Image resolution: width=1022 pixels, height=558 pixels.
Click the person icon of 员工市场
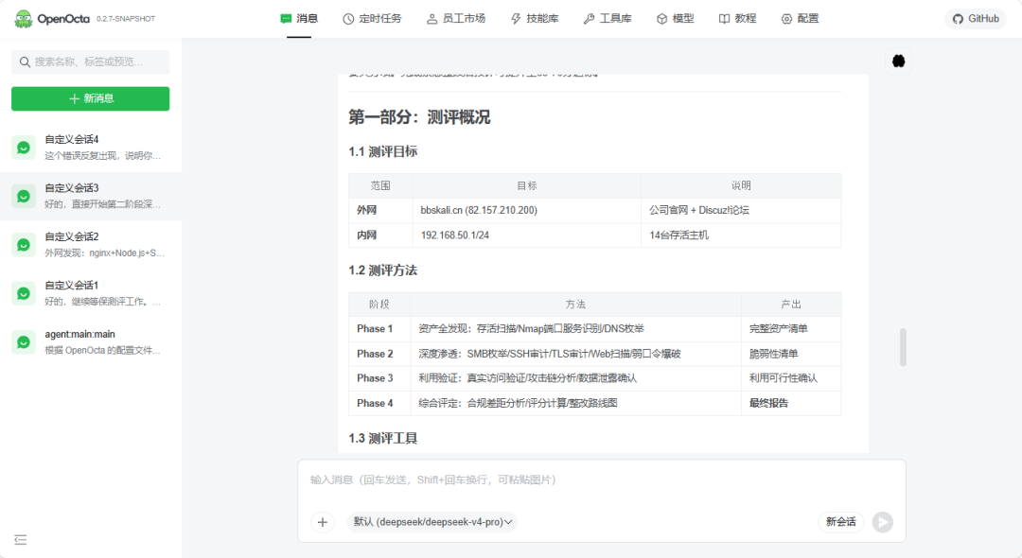pos(432,19)
